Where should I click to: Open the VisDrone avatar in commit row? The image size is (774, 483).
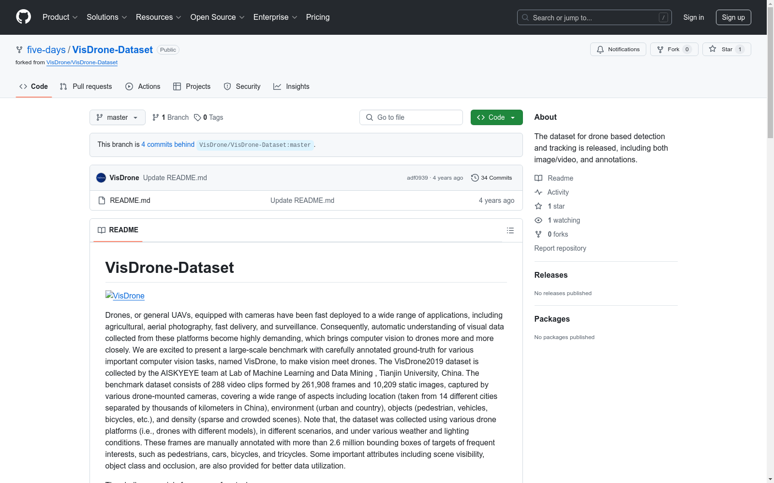(x=101, y=178)
